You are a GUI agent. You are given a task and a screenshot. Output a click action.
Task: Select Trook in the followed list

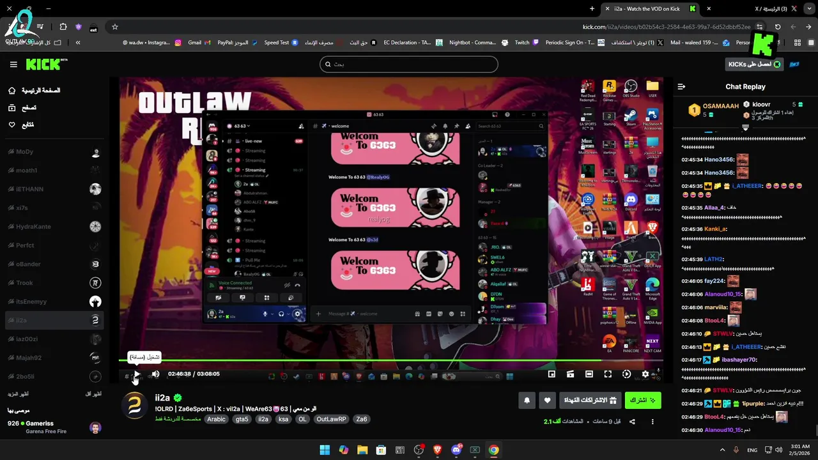(x=54, y=283)
